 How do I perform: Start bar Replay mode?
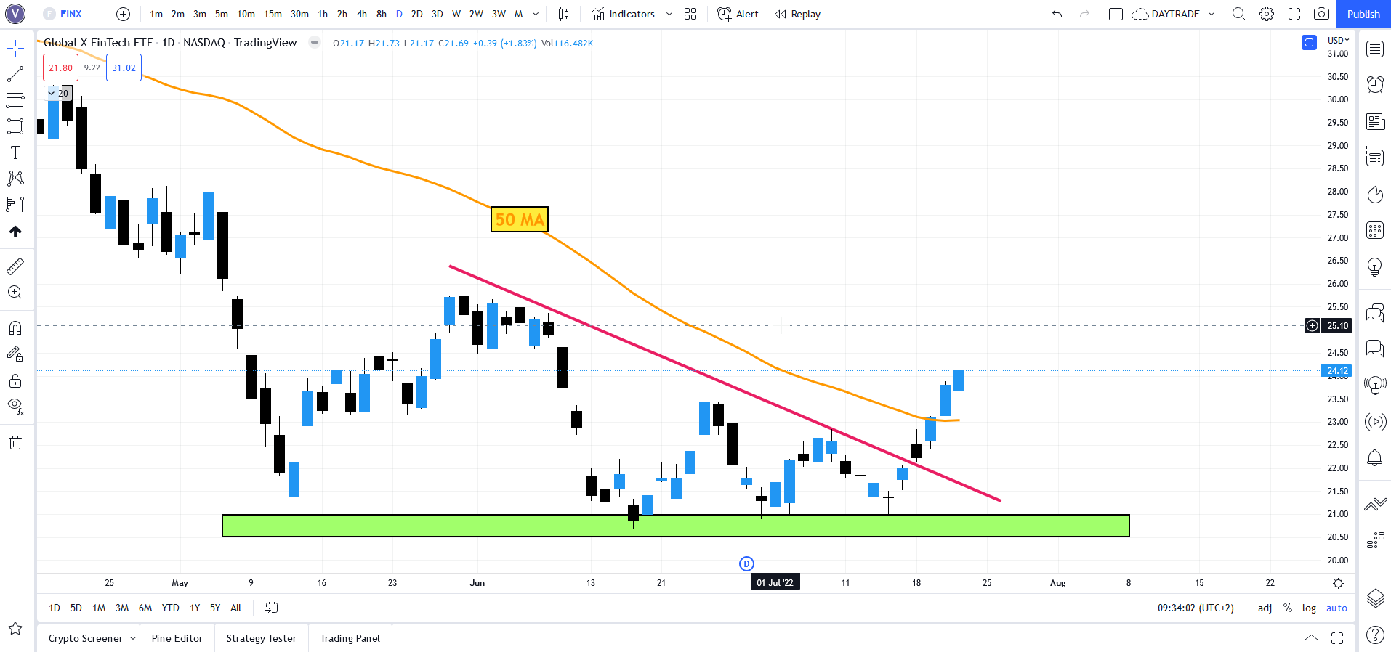pos(797,14)
